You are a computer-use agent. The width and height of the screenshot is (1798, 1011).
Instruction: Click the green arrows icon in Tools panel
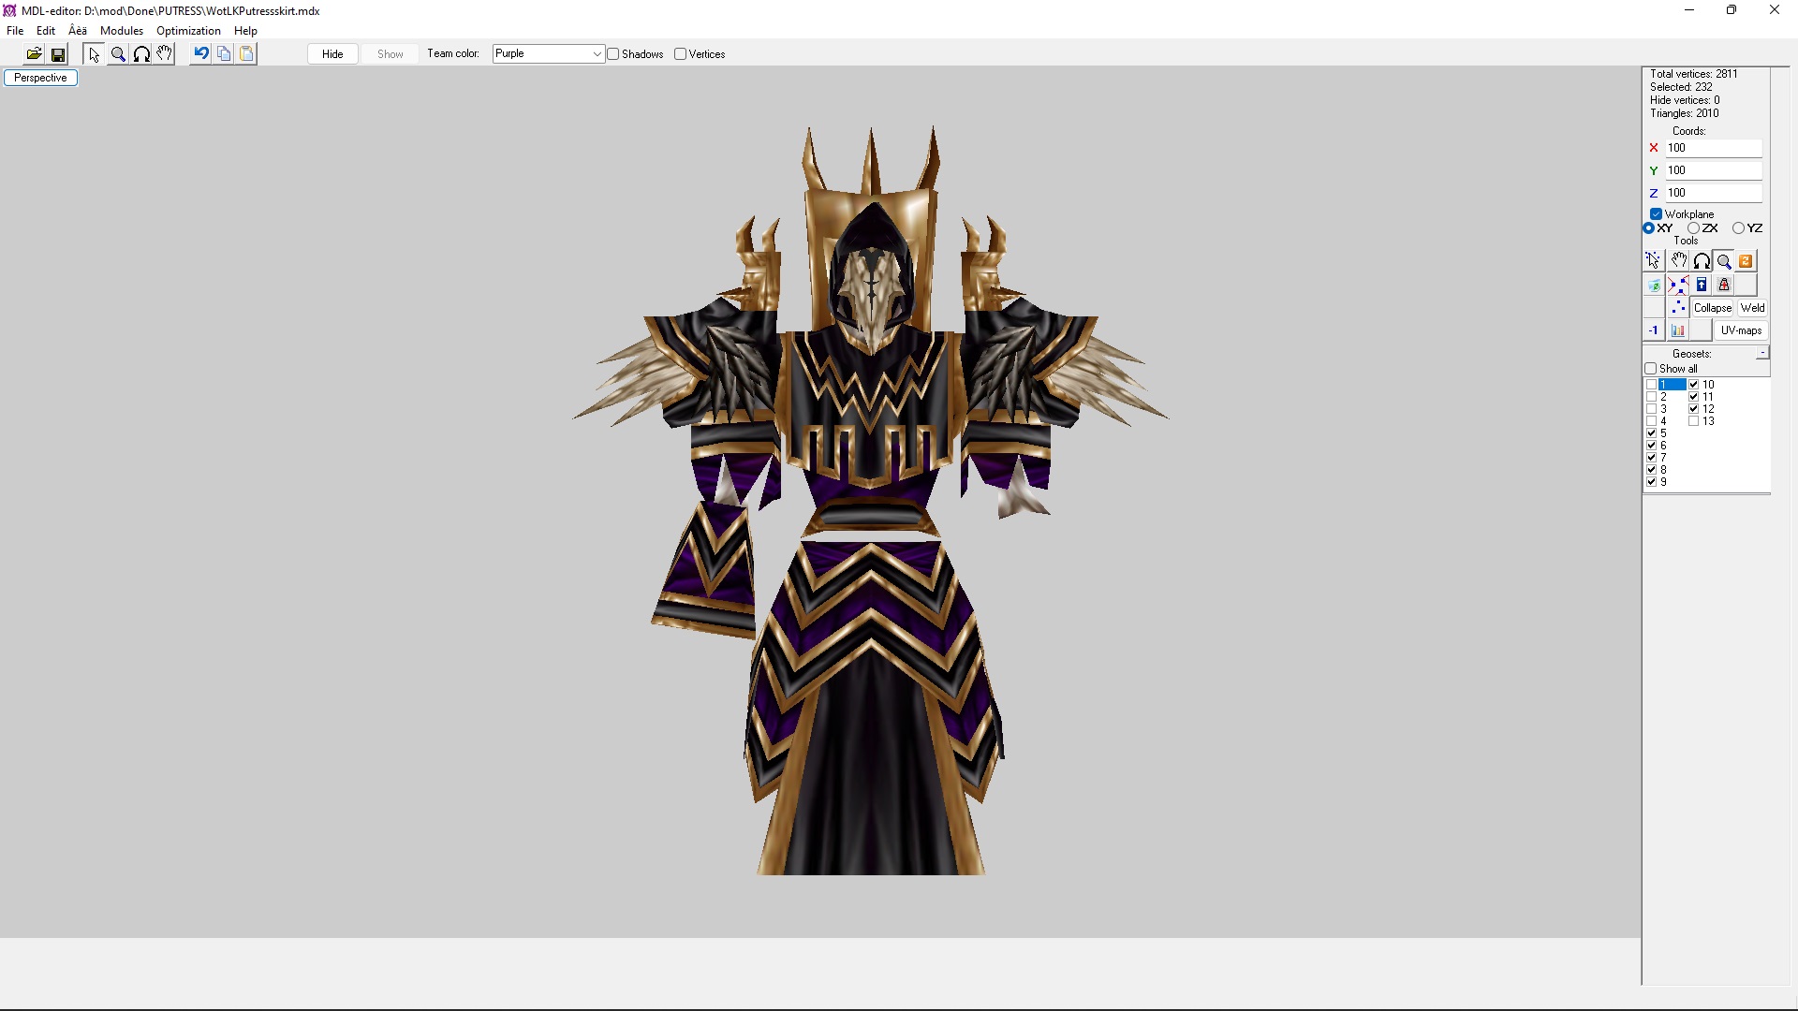tap(1654, 285)
